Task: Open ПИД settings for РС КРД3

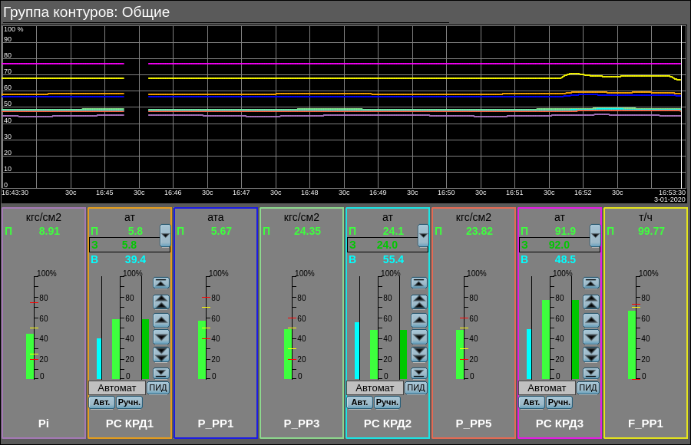Action: [x=588, y=388]
